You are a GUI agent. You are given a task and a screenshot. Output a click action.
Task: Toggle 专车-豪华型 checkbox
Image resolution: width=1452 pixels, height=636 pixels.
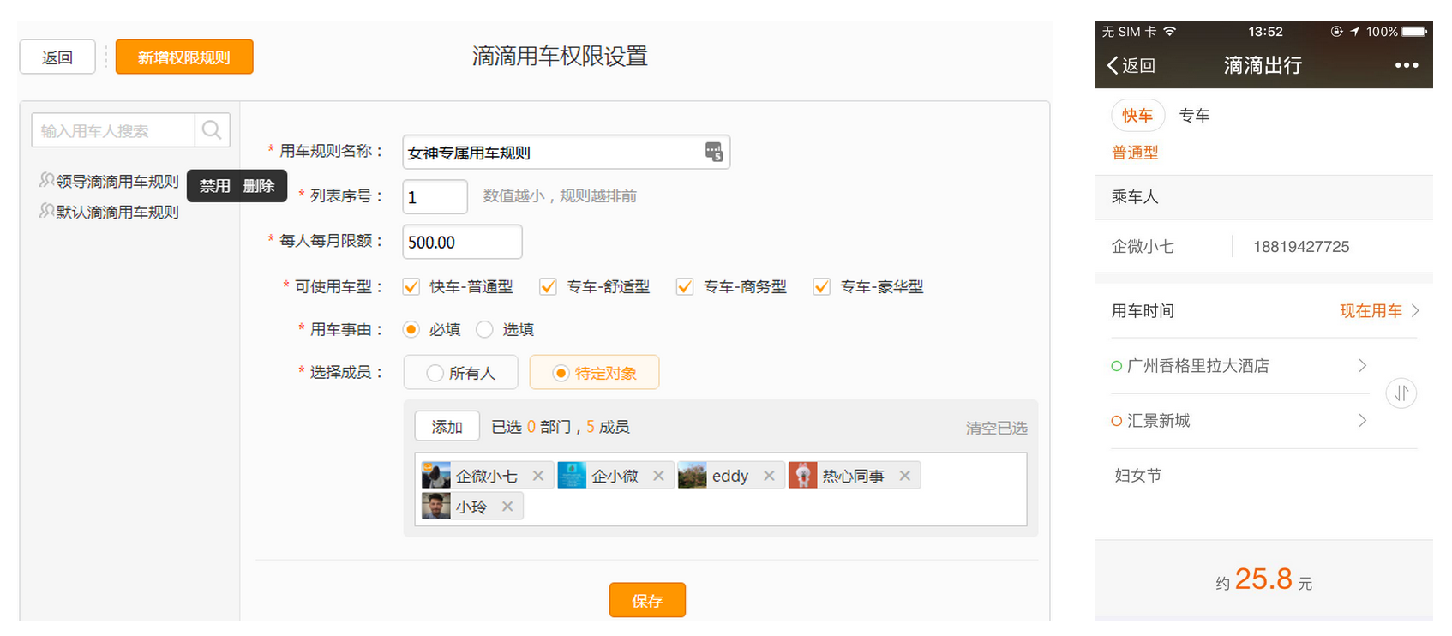pyautogui.click(x=821, y=286)
